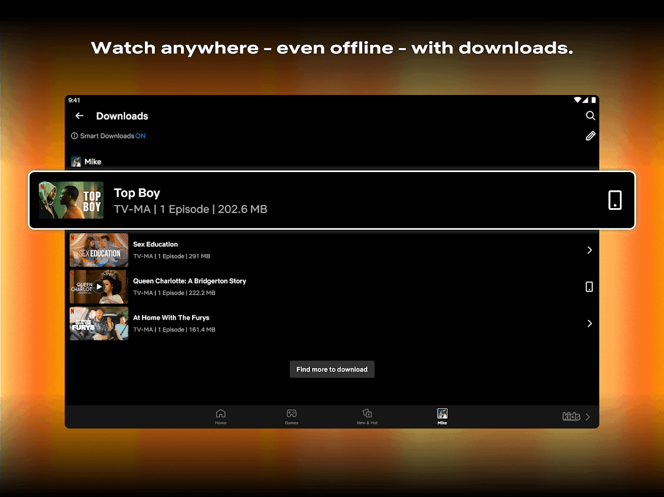Select the Mike tab in bottom bar
Image resolution: width=664 pixels, height=497 pixels.
(x=442, y=416)
